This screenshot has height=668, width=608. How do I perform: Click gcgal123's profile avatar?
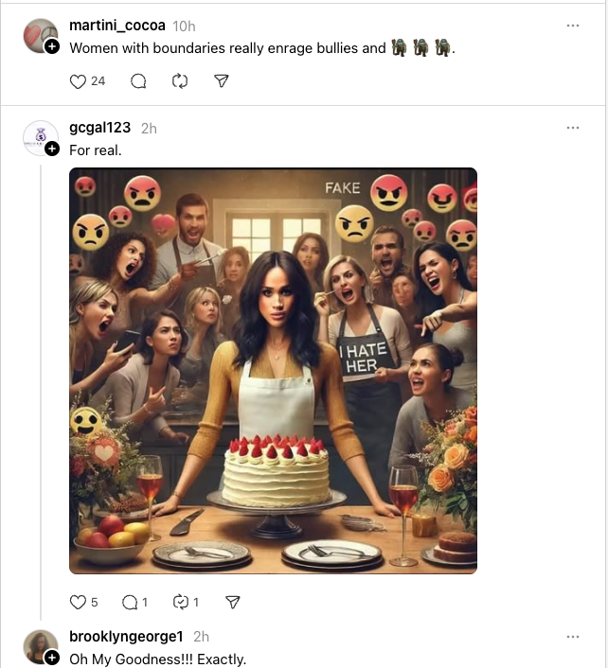[40, 137]
